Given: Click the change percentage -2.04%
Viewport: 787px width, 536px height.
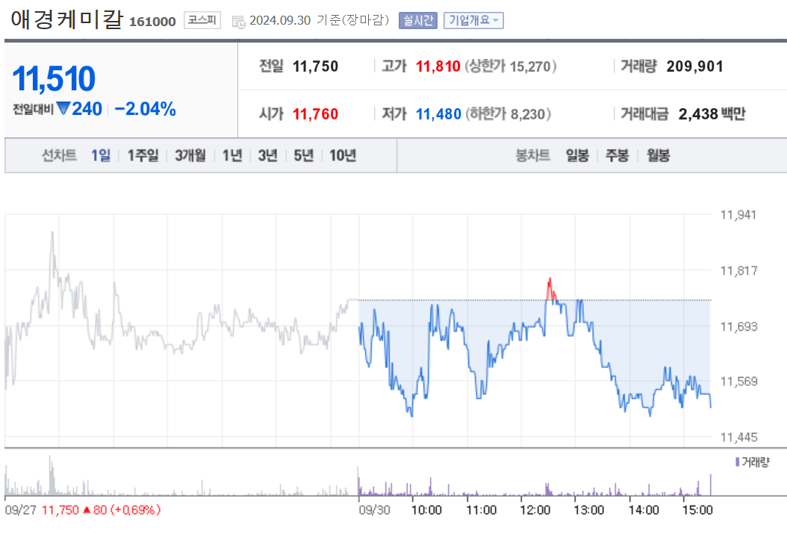Looking at the screenshot, I should [x=145, y=109].
